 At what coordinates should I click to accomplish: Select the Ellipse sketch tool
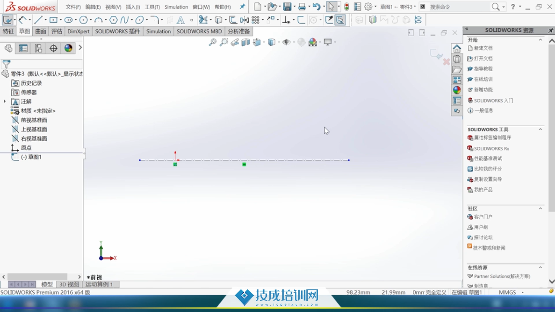[139, 20]
